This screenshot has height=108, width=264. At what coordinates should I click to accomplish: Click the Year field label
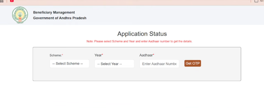[x=98, y=55]
